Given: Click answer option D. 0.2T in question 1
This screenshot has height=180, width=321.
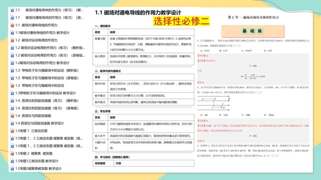Looking at the screenshot, I should coord(268,51).
